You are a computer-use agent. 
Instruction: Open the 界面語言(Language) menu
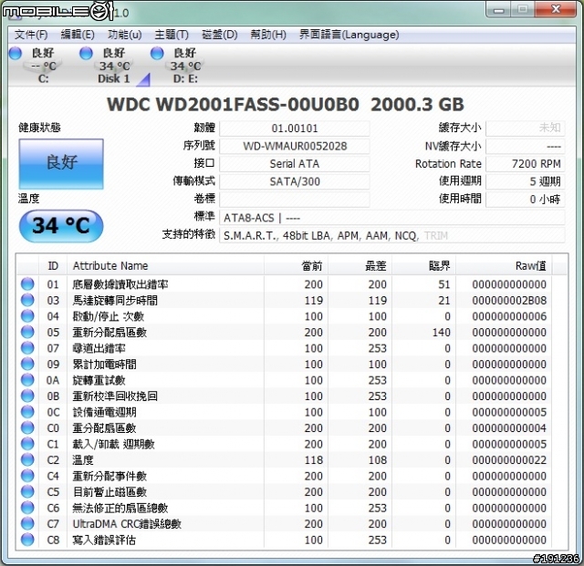[349, 35]
